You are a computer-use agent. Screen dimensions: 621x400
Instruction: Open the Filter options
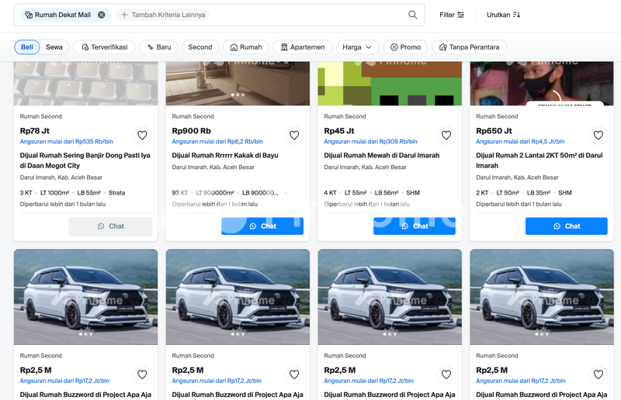pos(452,15)
